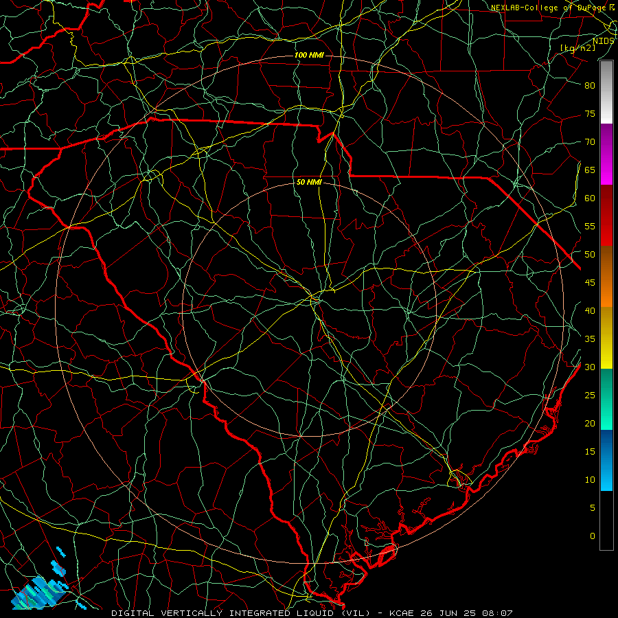The image size is (618, 618).
Task: Click the 'NIDS' label near the legend
Action: [x=603, y=41]
